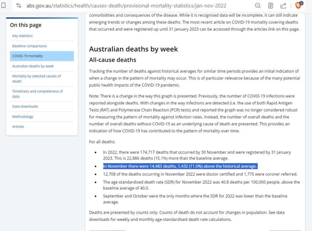Click the 'On this page' heading
Image resolution: width=312 pixels, height=231 pixels.
point(26,25)
